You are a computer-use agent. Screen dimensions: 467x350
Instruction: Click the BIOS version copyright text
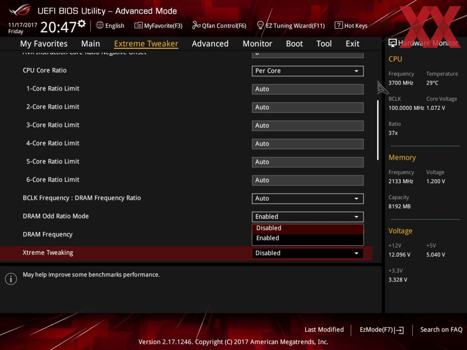[x=233, y=342]
